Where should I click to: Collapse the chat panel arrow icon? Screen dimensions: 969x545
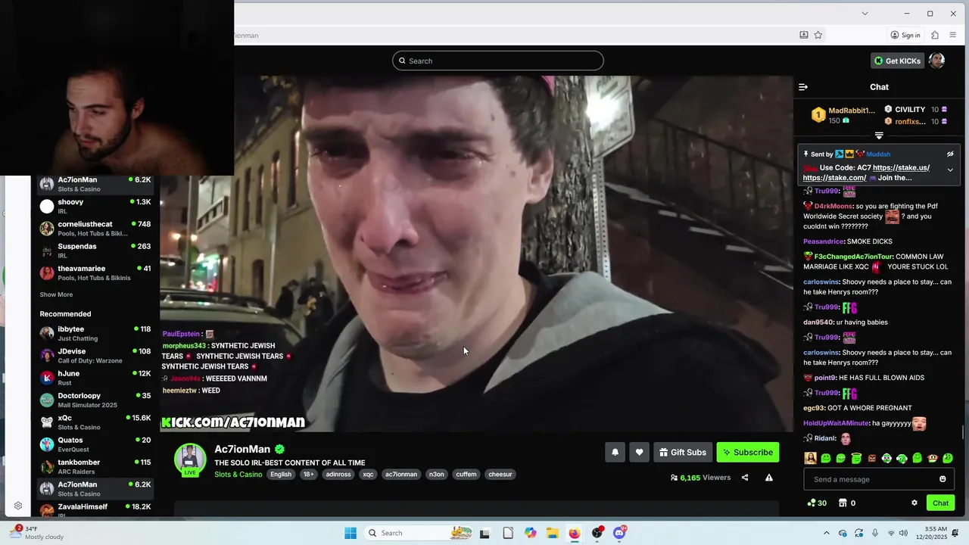click(803, 87)
